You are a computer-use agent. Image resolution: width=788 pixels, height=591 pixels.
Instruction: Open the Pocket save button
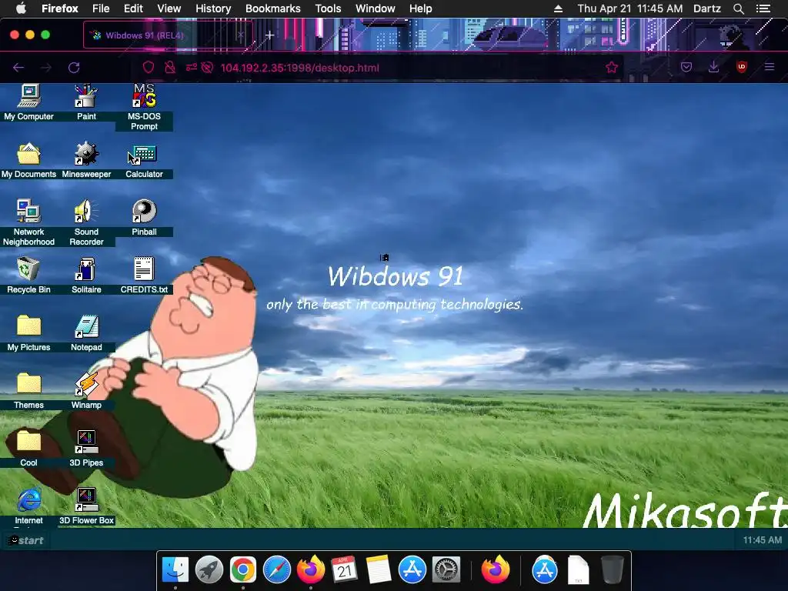686,68
